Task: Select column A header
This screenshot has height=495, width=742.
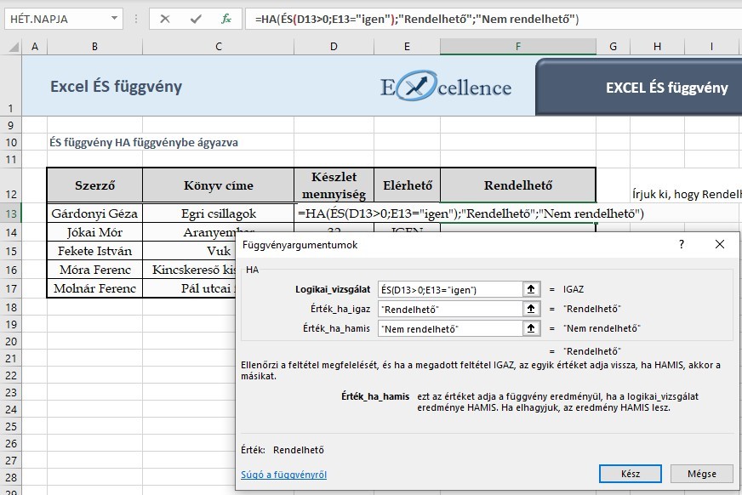Action: pos(35,46)
